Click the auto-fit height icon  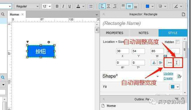click(x=177, y=63)
